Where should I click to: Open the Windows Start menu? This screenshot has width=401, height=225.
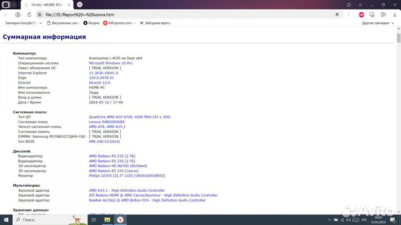6,219
